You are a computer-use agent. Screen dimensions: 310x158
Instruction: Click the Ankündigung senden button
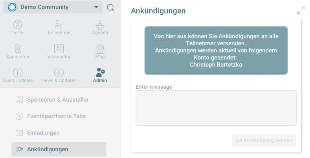pos(264,140)
